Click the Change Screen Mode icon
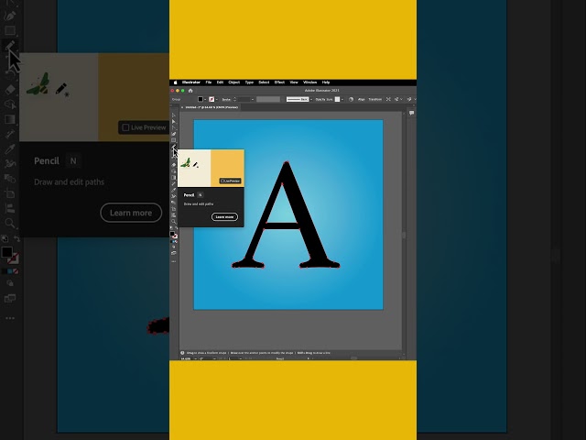The width and height of the screenshot is (586, 440). (x=173, y=253)
